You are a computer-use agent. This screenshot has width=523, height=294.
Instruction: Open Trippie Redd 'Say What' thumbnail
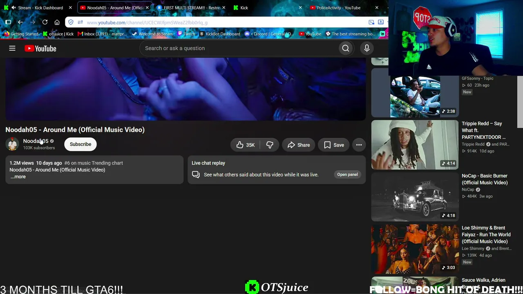coord(415,145)
